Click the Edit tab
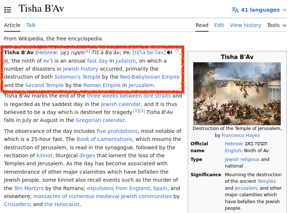Image resolution: width=291 pixels, height=213 pixels. pyautogui.click(x=219, y=25)
